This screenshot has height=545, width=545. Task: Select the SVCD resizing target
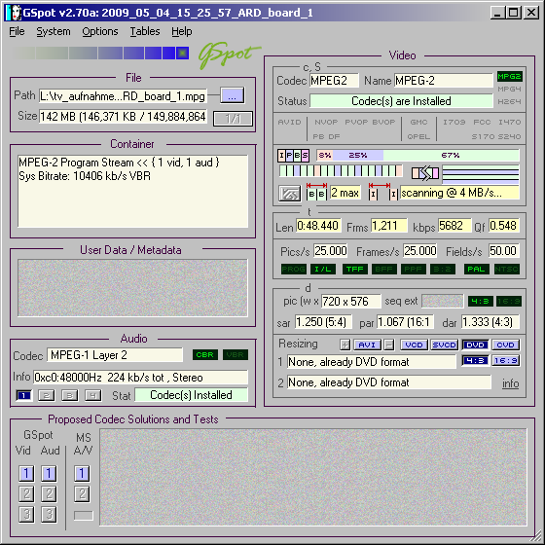pyautogui.click(x=444, y=345)
